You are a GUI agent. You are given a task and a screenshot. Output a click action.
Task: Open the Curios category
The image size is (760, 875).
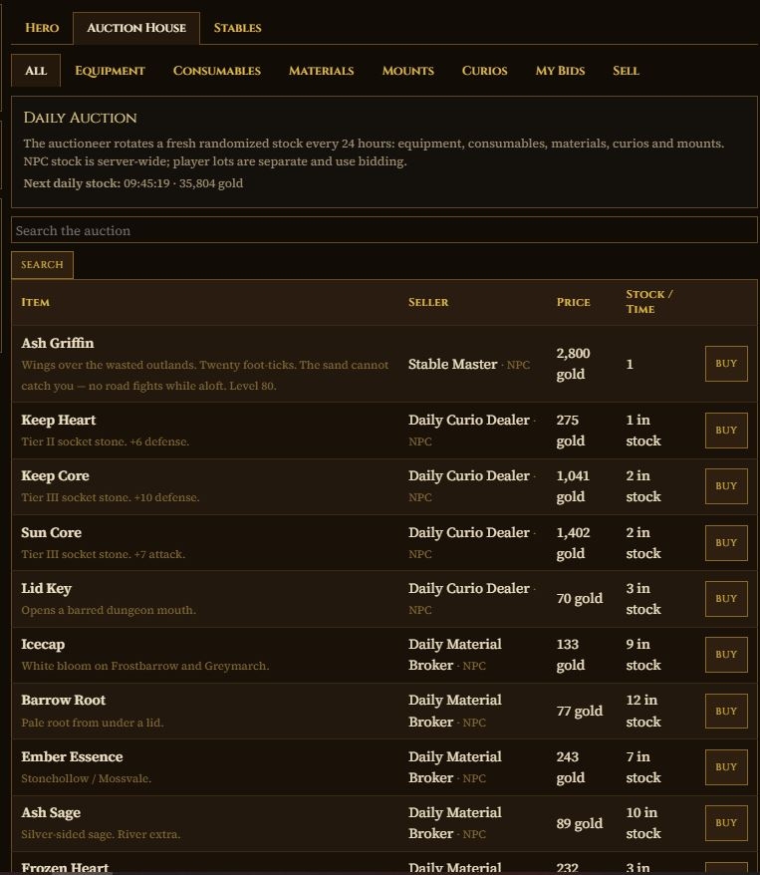pyautogui.click(x=484, y=71)
